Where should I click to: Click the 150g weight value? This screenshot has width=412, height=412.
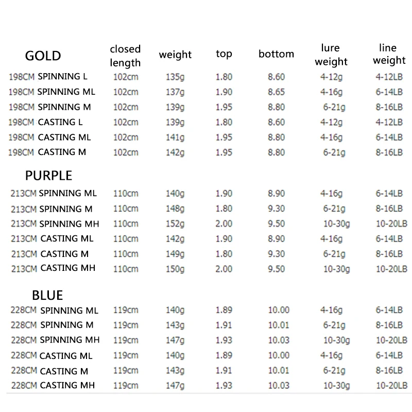(175, 269)
